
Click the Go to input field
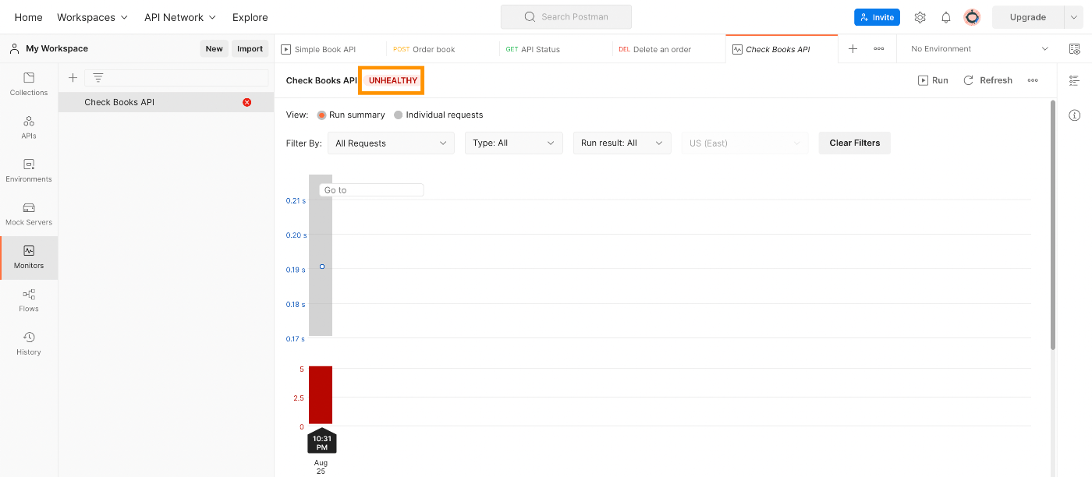click(371, 190)
